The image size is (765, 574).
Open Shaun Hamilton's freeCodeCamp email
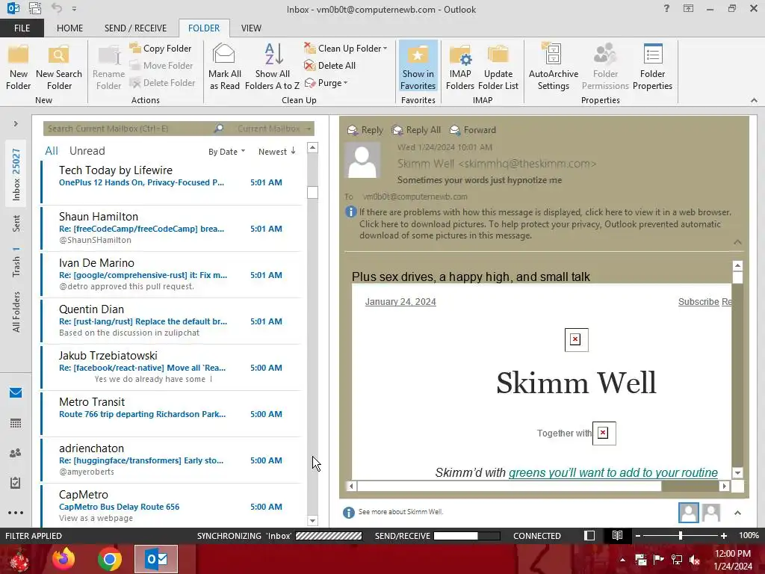click(x=171, y=229)
